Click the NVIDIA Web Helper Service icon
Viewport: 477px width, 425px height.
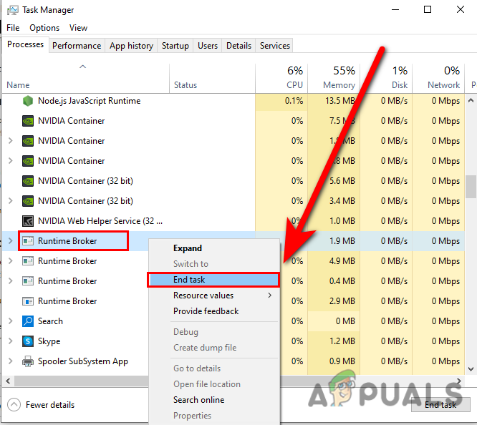point(28,221)
